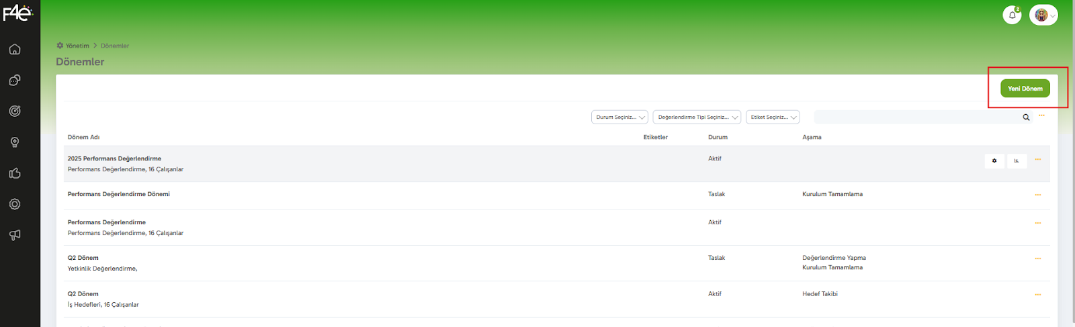Click the lightbulb sidebar icon
Screen dimensions: 1075x327
[15, 142]
